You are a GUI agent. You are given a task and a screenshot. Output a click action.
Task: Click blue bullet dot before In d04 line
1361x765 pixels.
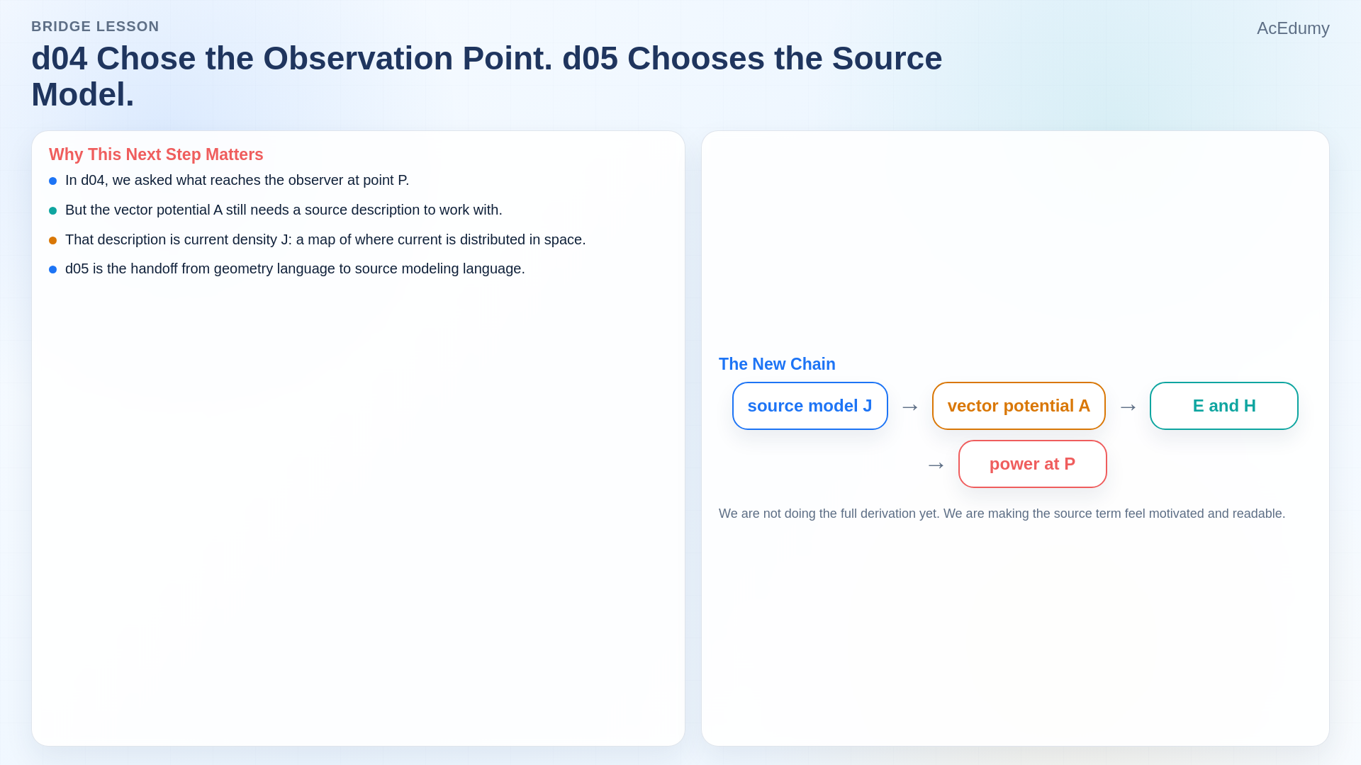(x=52, y=181)
